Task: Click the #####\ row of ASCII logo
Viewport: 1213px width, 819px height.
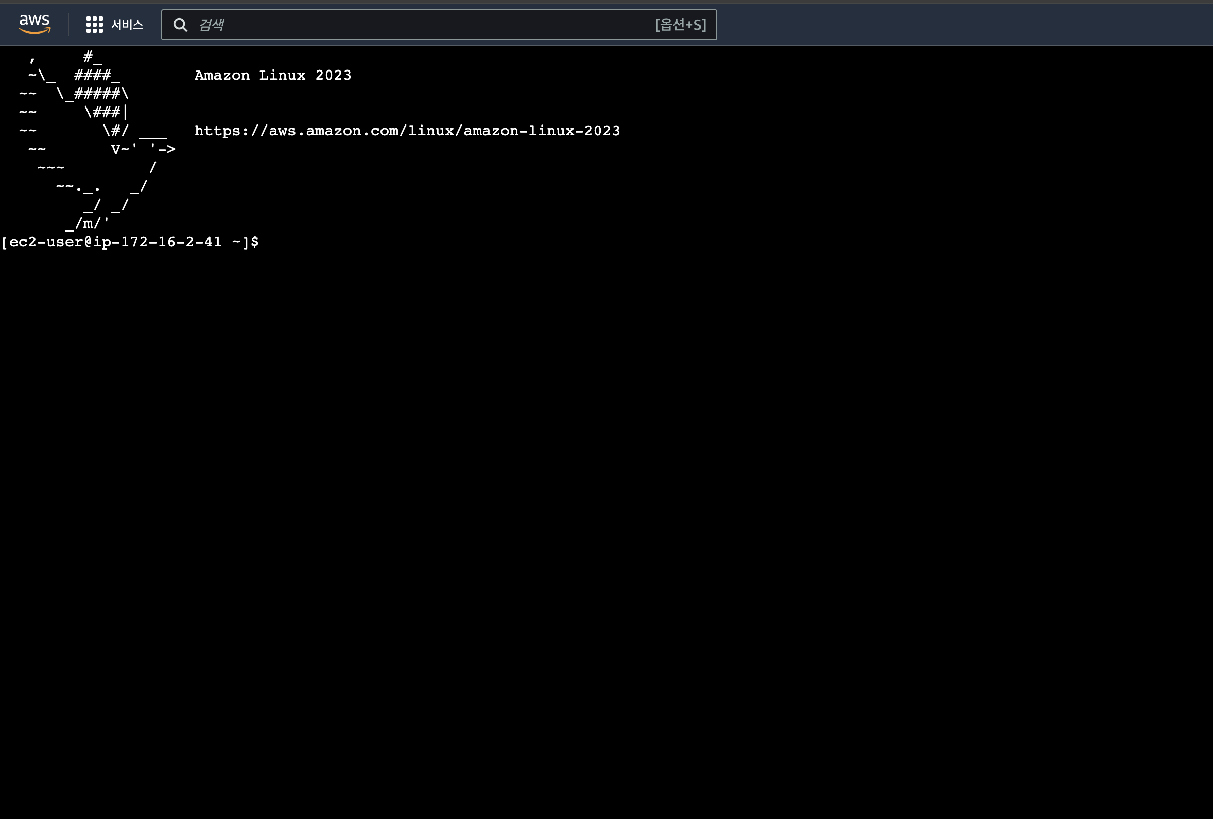Action: (x=101, y=94)
